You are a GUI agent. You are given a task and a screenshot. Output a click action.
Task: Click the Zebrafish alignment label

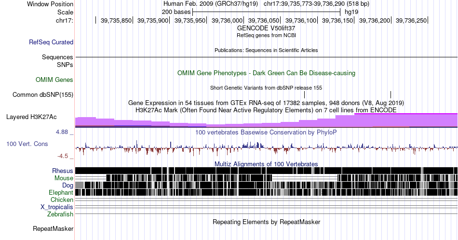click(60, 214)
